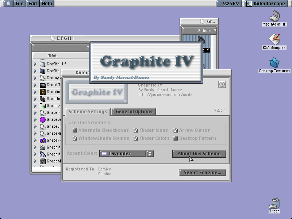Toggle the Arrow Cursor checkbox
The height and width of the screenshot is (219, 292).
176,130
